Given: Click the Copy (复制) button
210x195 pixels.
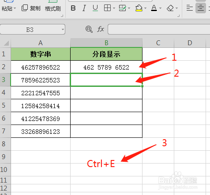Looking at the screenshot, I should (x=31, y=8).
